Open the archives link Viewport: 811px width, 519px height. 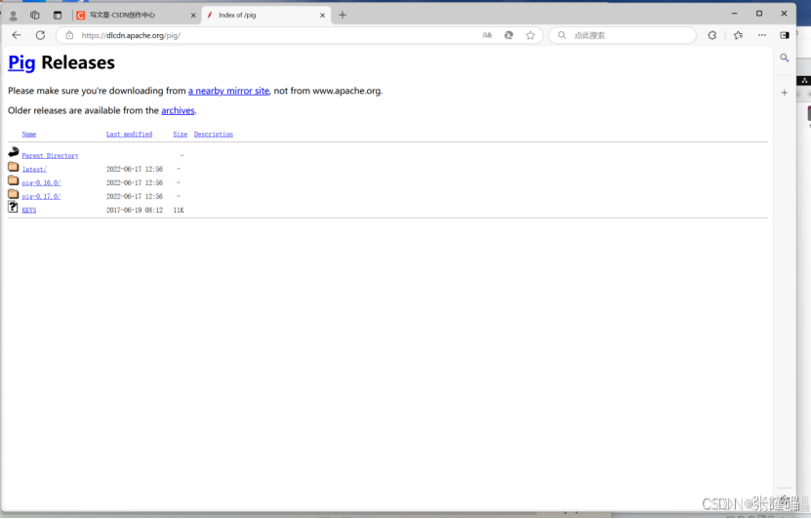tap(178, 110)
